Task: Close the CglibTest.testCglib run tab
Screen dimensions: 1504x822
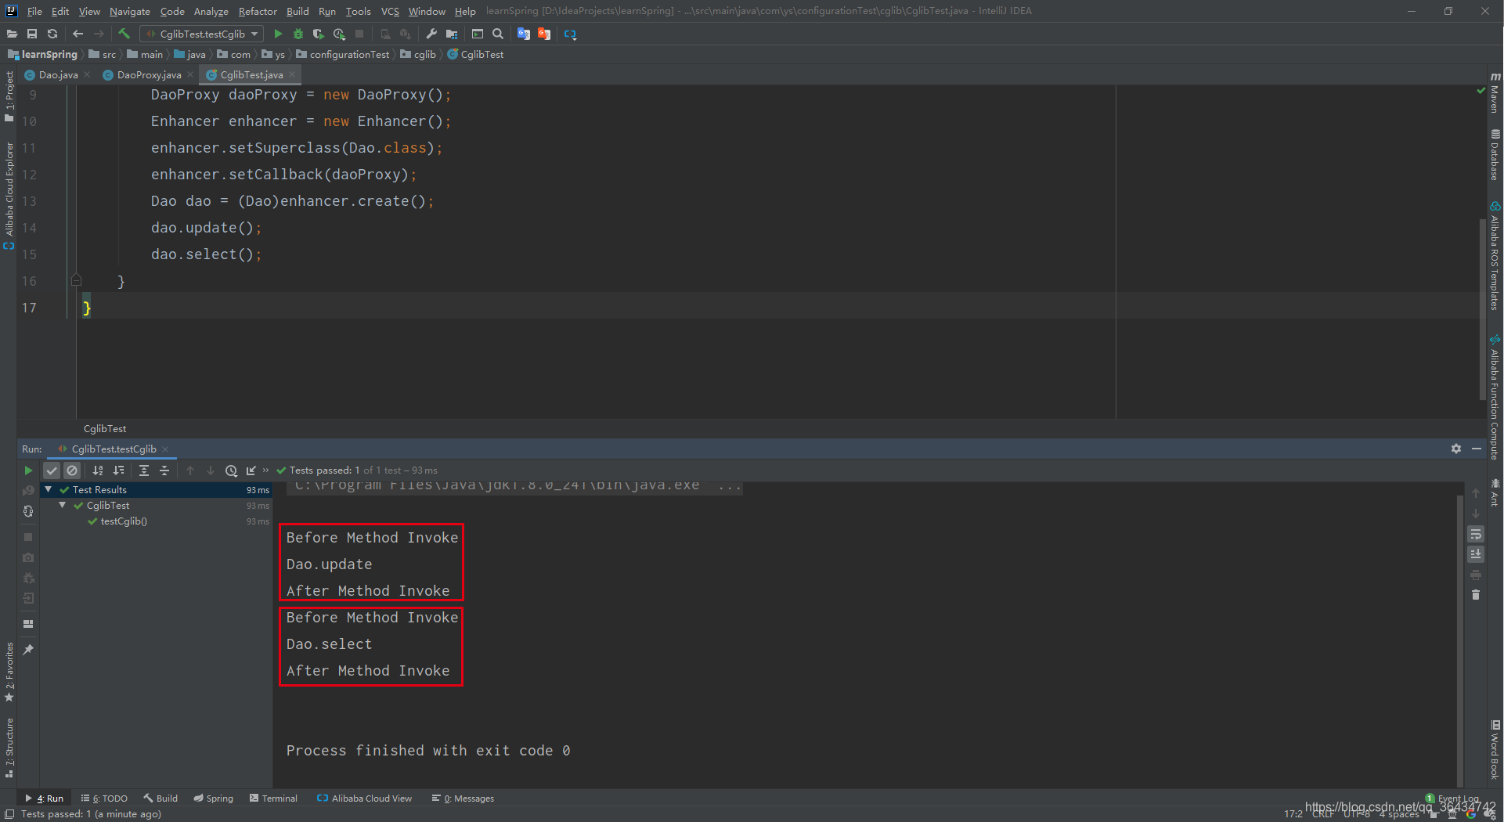Action: (165, 449)
